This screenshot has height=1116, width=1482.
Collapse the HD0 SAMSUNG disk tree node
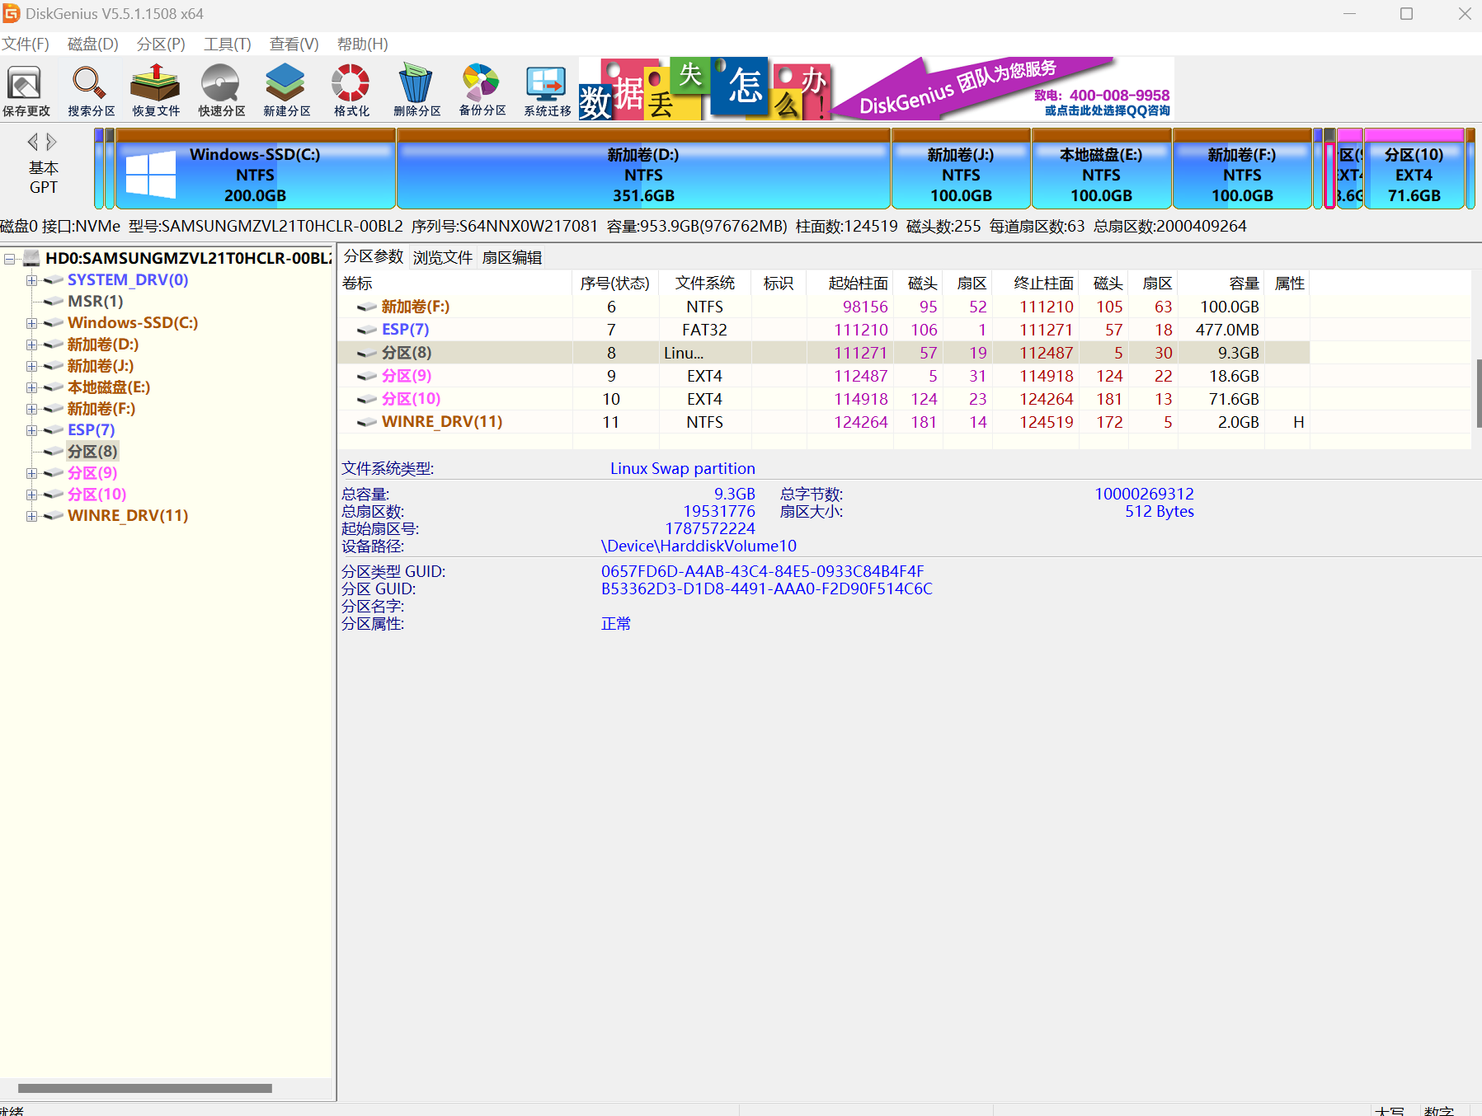[10, 259]
